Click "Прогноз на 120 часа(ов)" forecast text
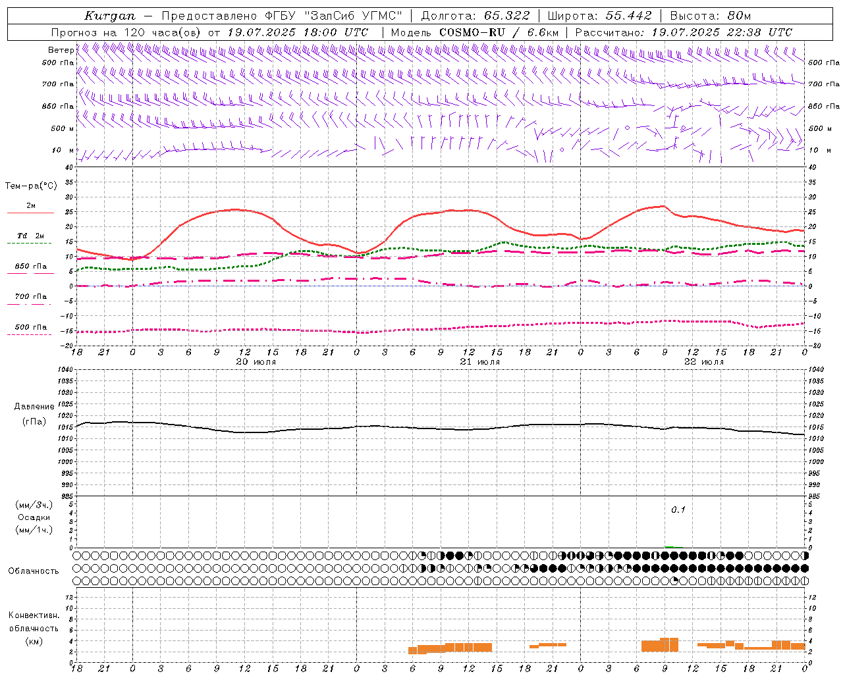Viewport: 843px width, 674px height. pos(127,32)
